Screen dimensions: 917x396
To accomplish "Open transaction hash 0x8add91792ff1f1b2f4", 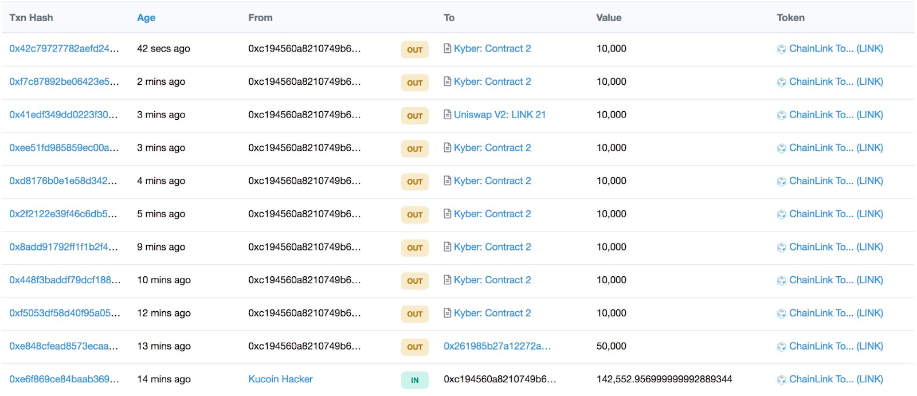I will [x=64, y=247].
